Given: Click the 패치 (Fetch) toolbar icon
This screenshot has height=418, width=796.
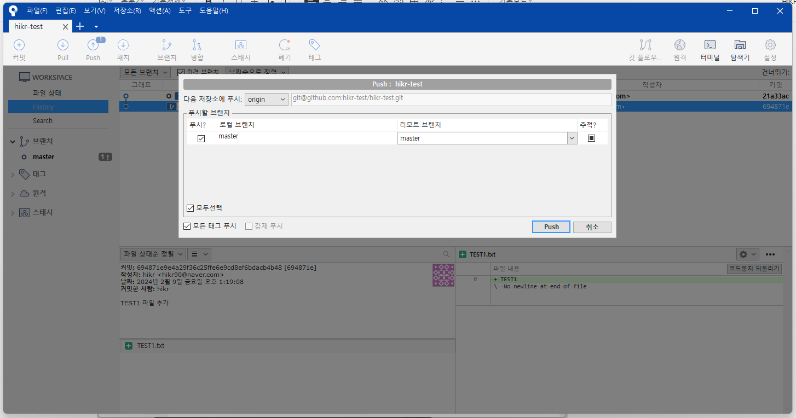Looking at the screenshot, I should coord(123,45).
